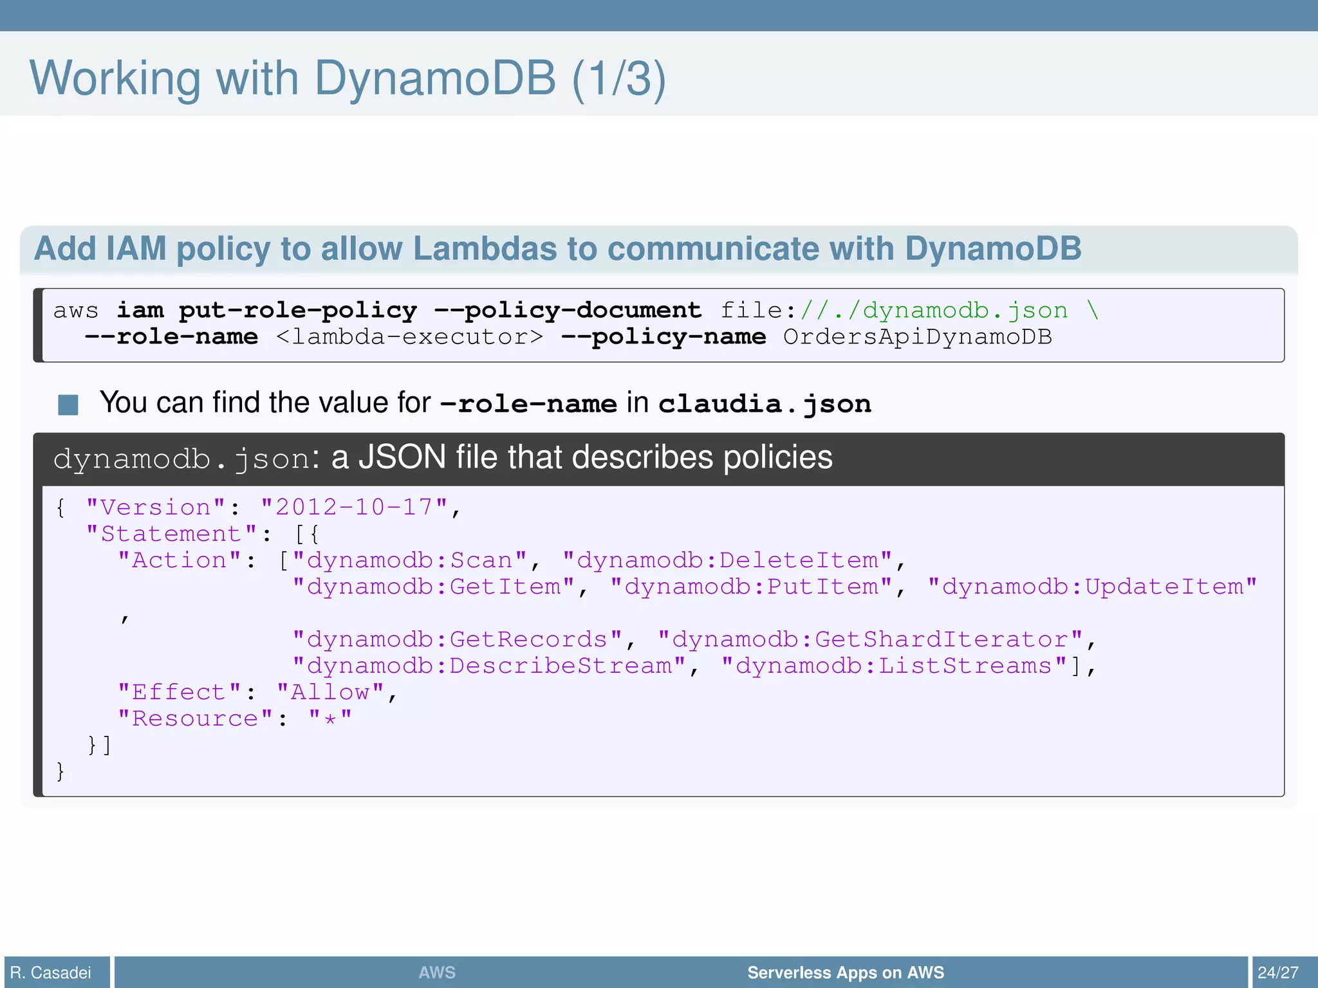Click '"dynamodb:PutItem"' action
1318x988 pixels.
[751, 587]
